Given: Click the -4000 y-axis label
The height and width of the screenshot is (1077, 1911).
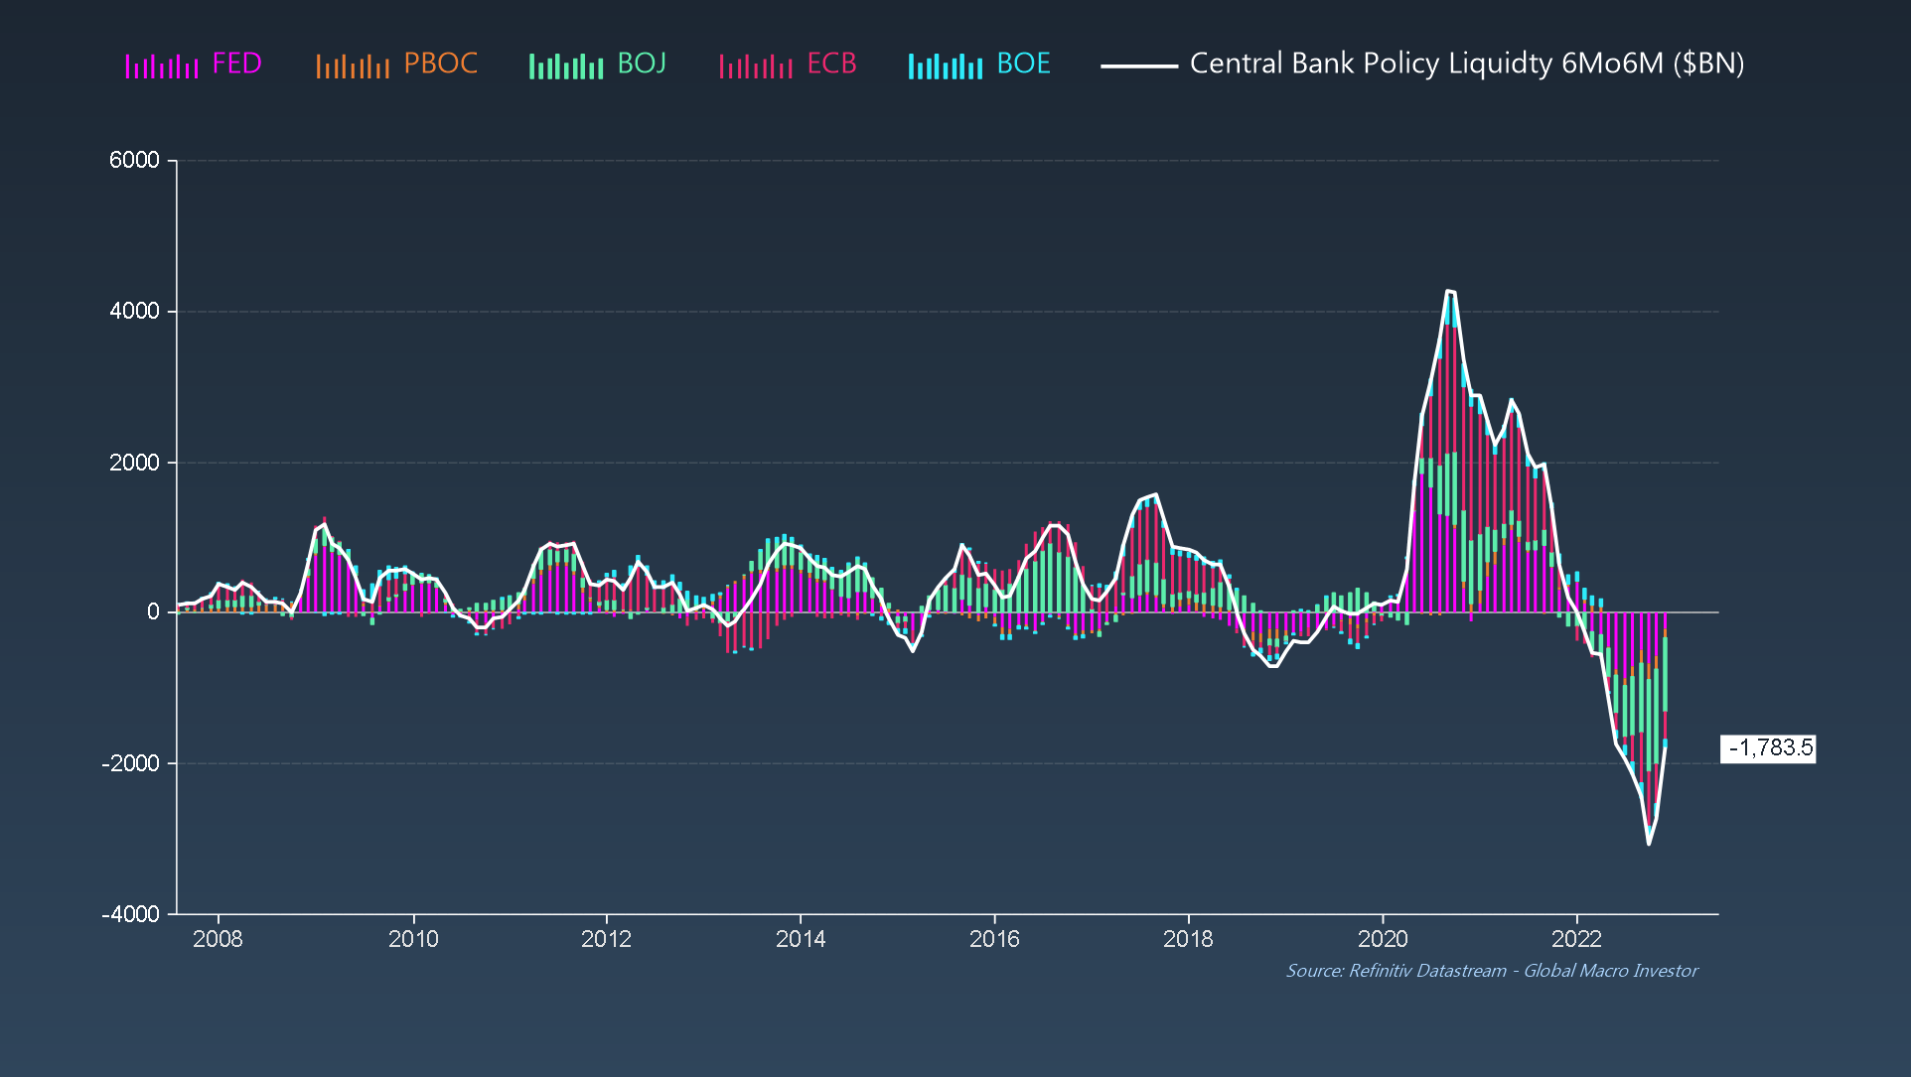Looking at the screenshot, I should click(x=130, y=914).
